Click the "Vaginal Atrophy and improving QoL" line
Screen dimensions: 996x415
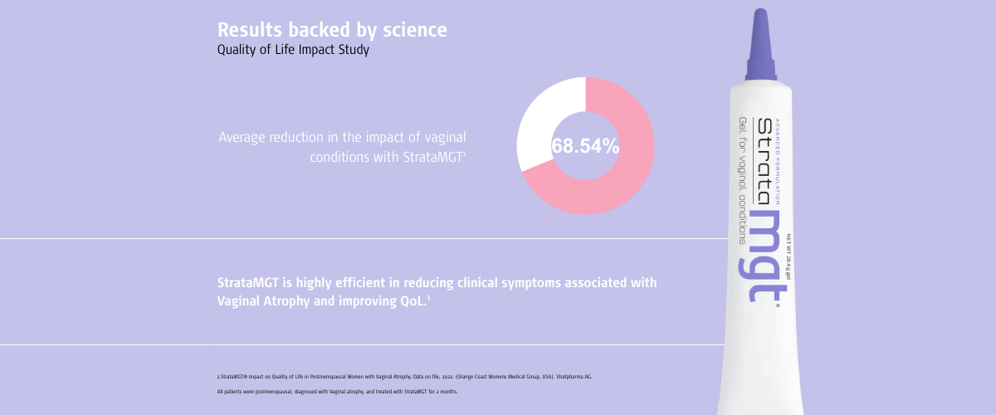[x=322, y=301]
